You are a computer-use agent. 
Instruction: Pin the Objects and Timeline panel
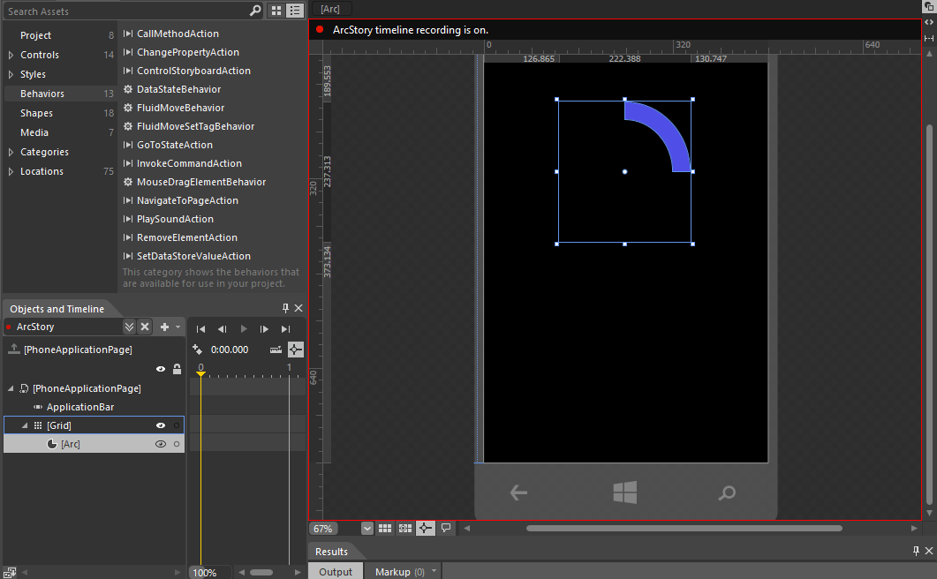click(285, 309)
